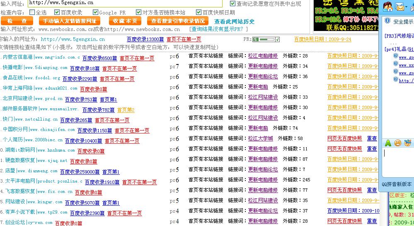Click shield icon before www.xx link
This screenshot has width=414, height=226.
point(395,64)
